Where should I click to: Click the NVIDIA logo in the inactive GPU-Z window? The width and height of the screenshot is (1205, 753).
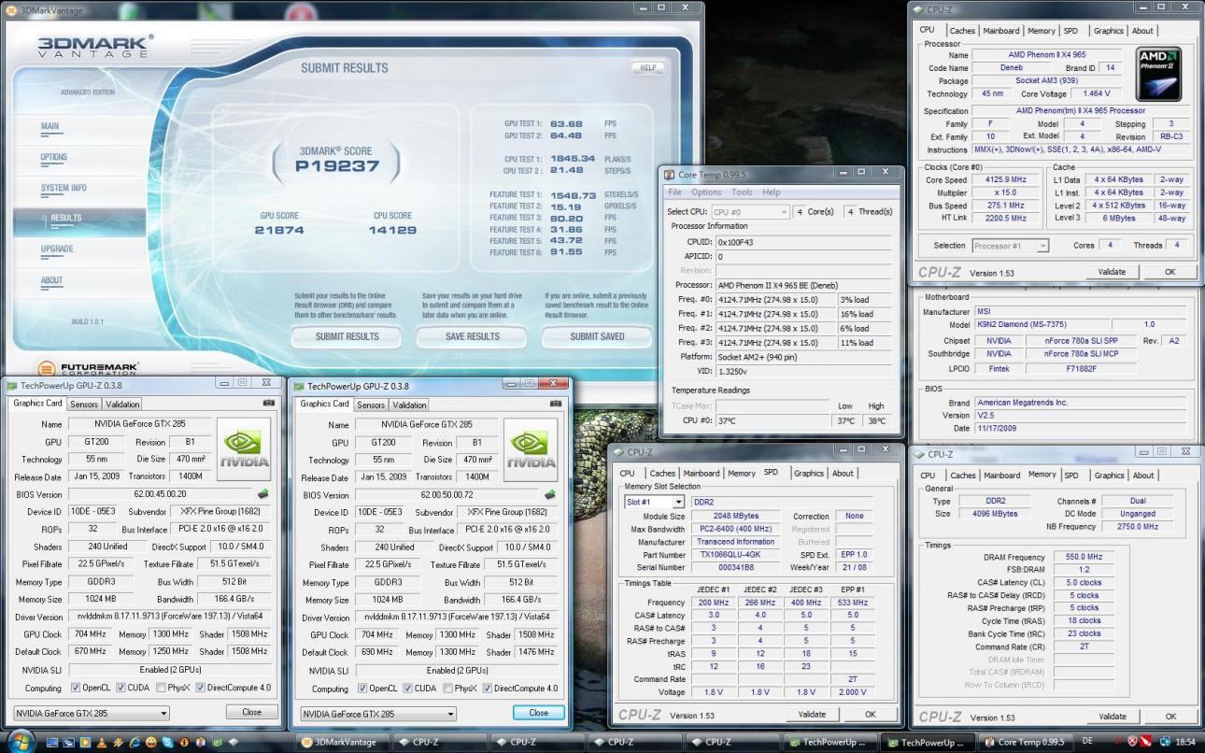(244, 449)
